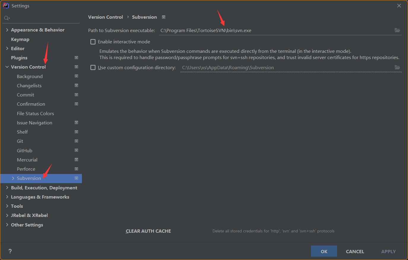The height and width of the screenshot is (260, 408).
Task: Click the APPLY button
Action: coord(388,251)
